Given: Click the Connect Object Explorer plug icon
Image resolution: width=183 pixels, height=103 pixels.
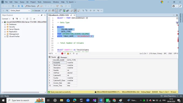Looking at the screenshot, I should (13, 19).
